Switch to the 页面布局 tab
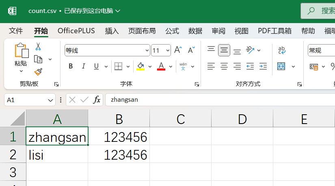The image size is (335, 186). click(x=142, y=31)
